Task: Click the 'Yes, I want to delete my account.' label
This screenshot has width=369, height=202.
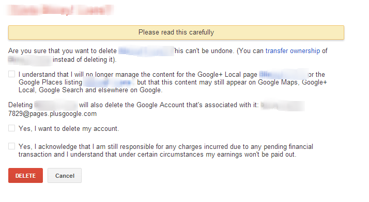Action: (x=69, y=128)
